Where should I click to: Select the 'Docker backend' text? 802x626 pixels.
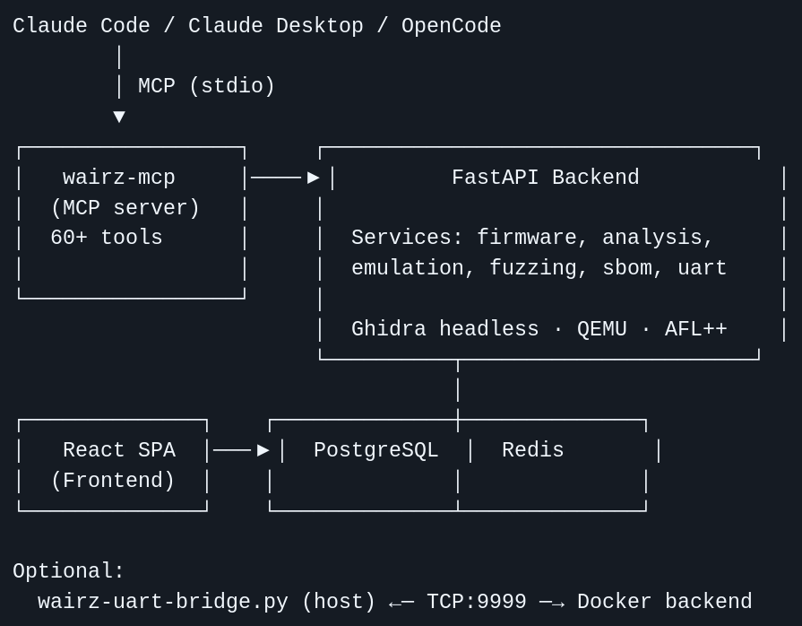664,602
